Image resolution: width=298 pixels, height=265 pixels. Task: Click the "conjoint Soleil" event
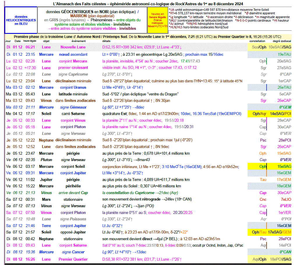point(73,167)
